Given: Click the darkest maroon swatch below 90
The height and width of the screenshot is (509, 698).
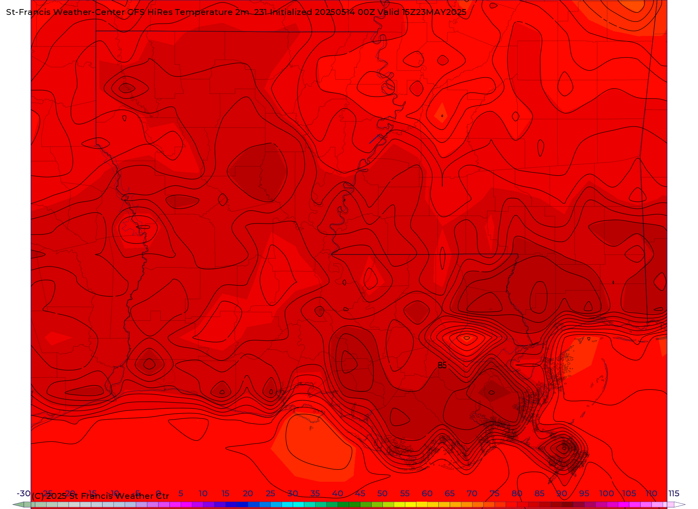Looking at the screenshot, I should 567,505.
